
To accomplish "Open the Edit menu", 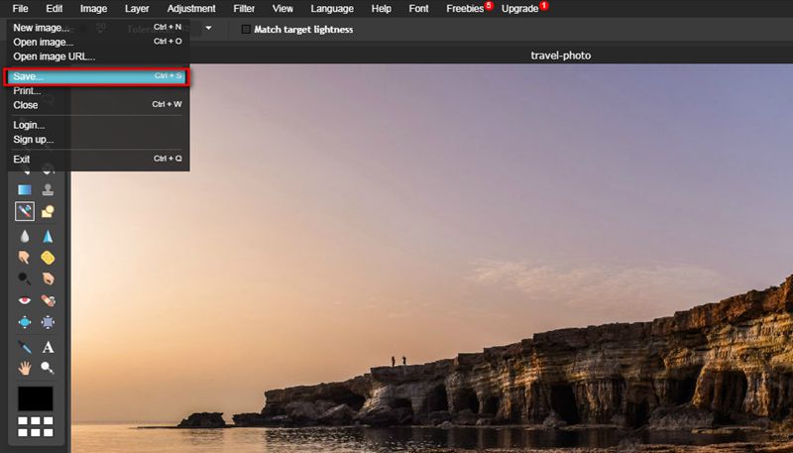I will pyautogui.click(x=55, y=9).
